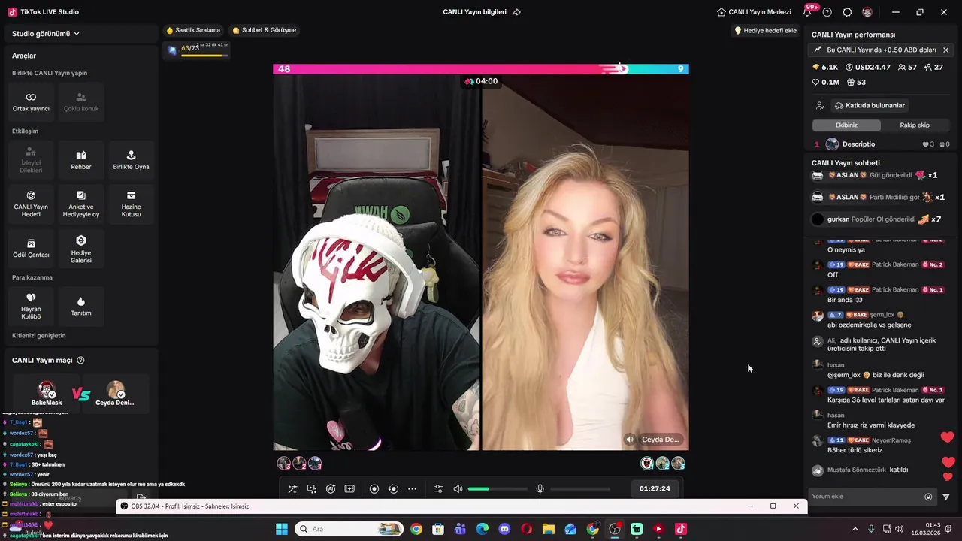Screen dimensions: 962x541
Task: Open the help question mark icon
Action: tap(827, 12)
